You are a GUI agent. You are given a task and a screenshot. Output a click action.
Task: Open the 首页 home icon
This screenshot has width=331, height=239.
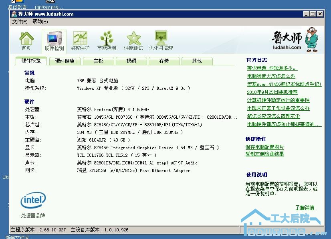tap(26, 41)
